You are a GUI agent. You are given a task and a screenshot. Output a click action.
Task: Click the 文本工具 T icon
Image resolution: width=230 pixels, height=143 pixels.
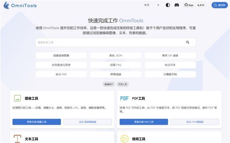coord(17,139)
